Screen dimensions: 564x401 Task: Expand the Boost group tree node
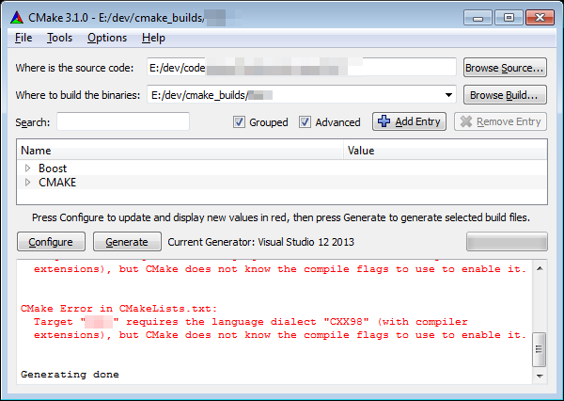pos(28,168)
